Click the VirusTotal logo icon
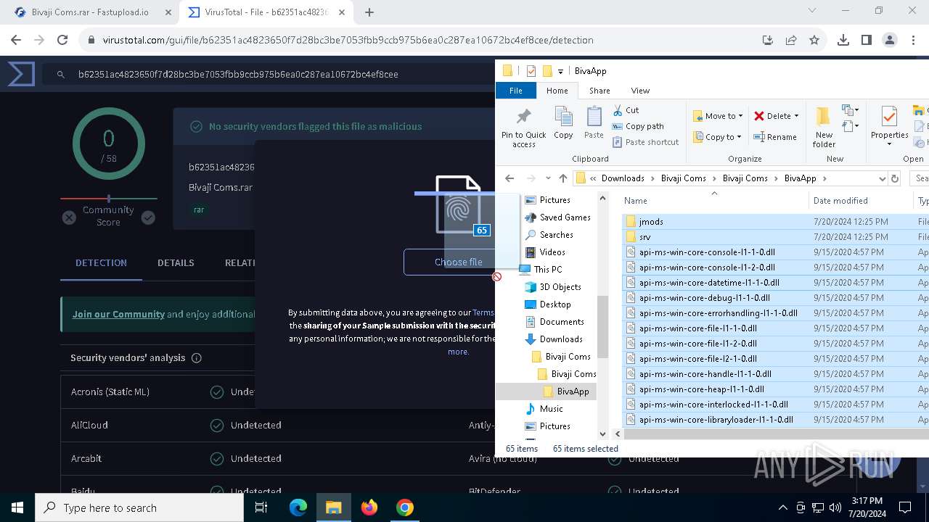Image resolution: width=929 pixels, height=522 pixels. tap(21, 74)
